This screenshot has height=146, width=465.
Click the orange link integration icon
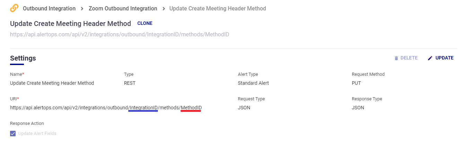pos(14,8)
